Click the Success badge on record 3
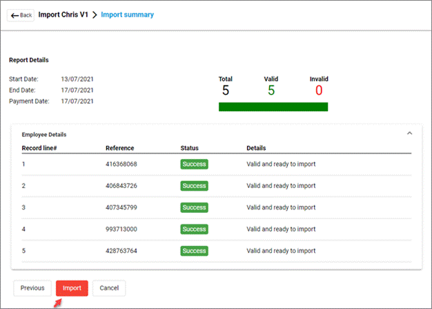 tap(194, 207)
